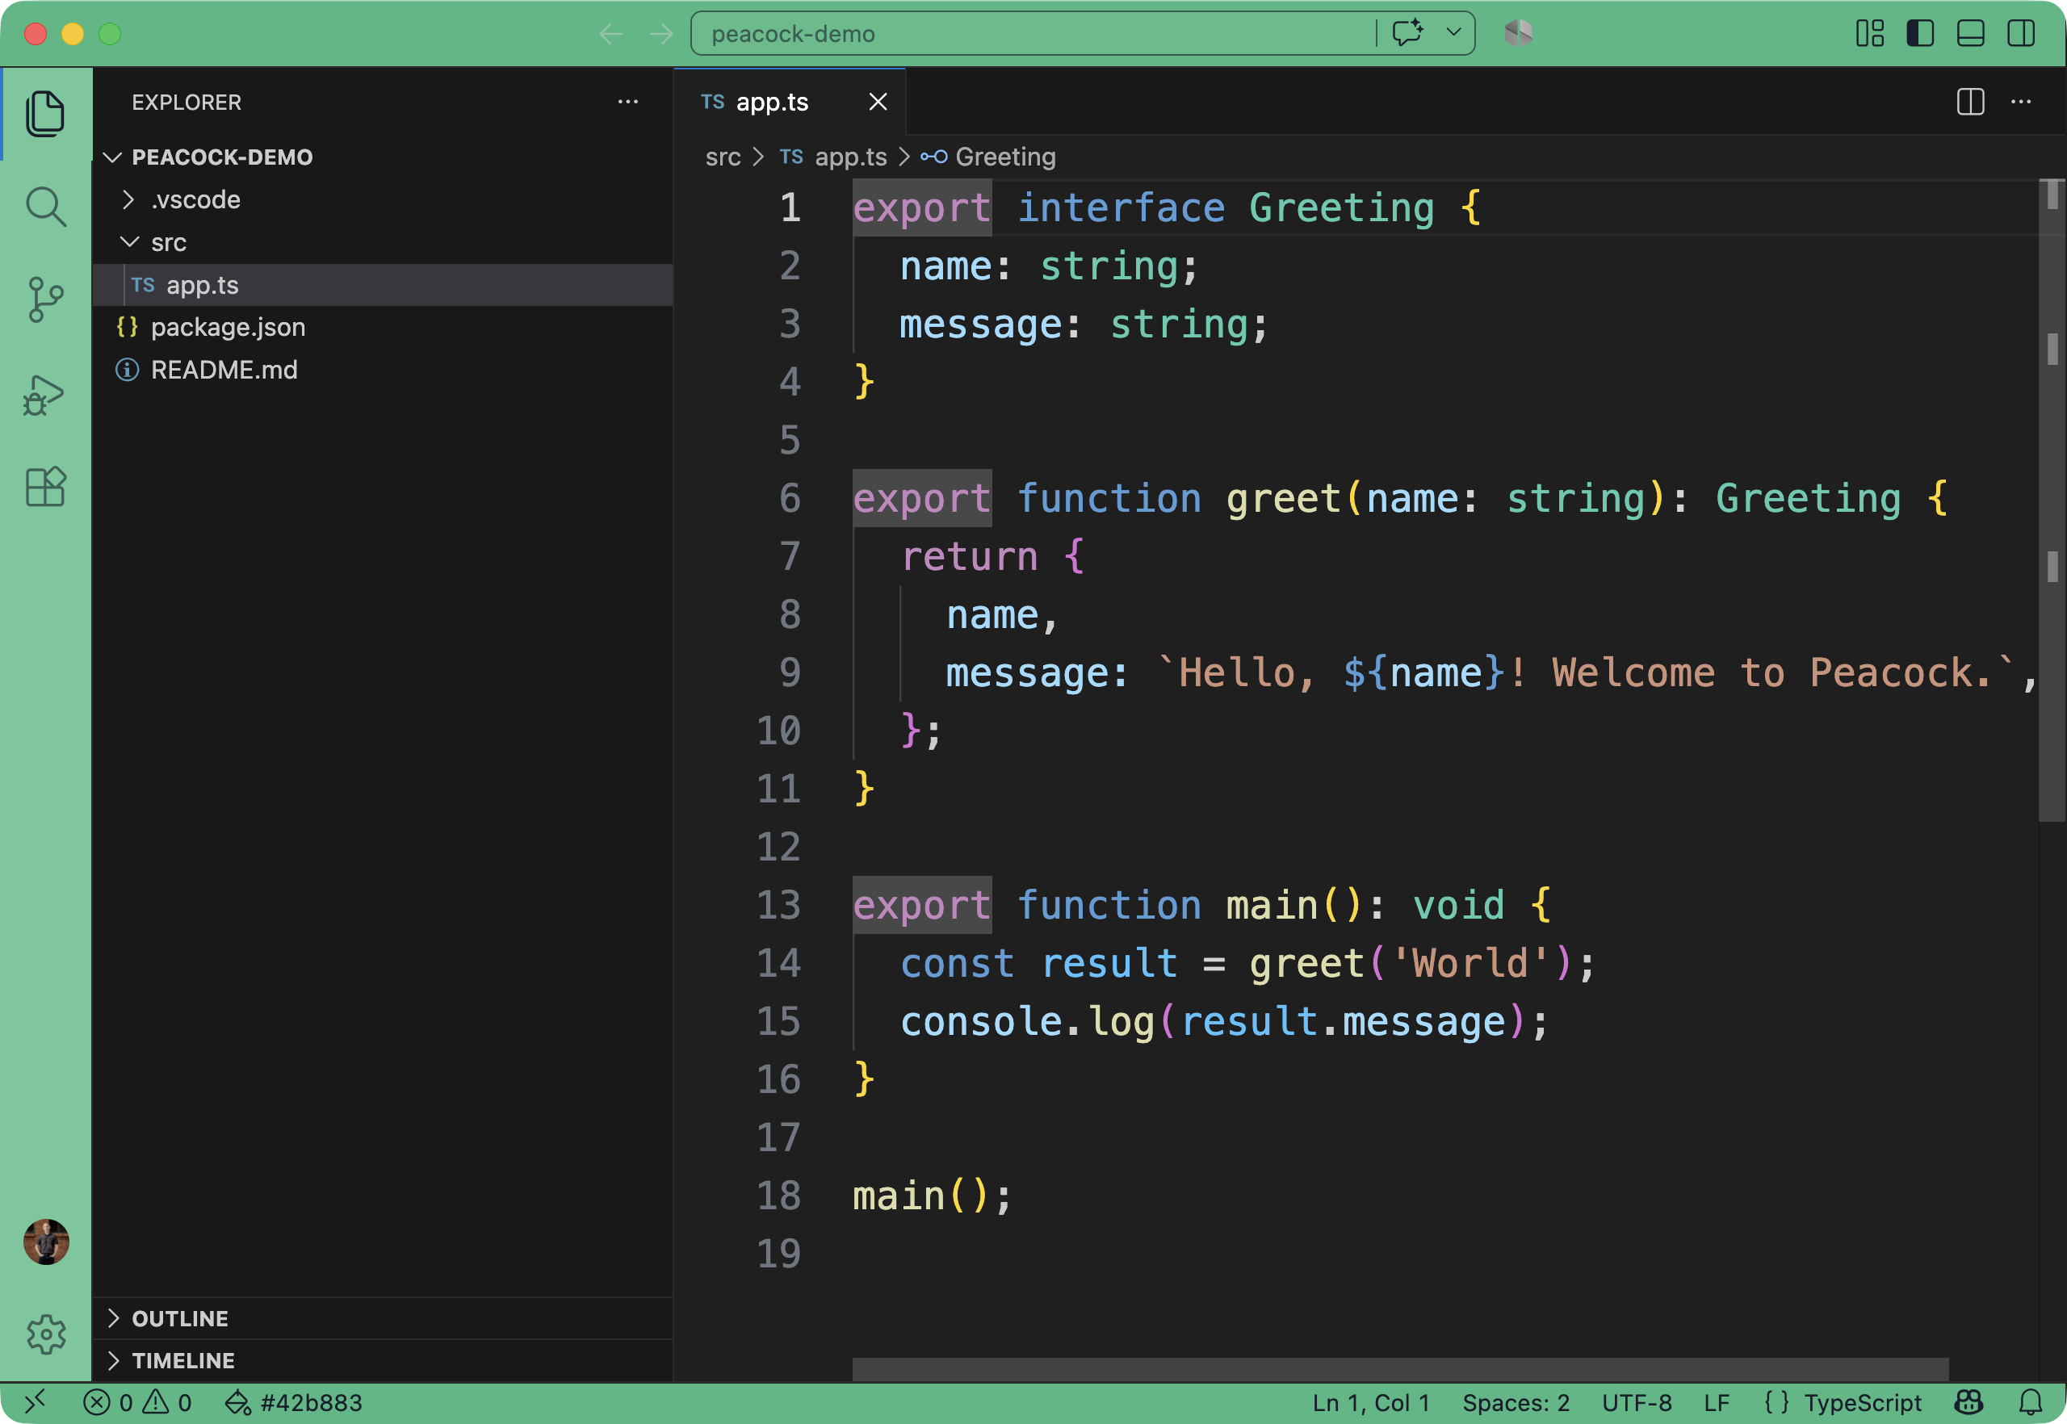Click the EXPLORER panel title
The image size is (2067, 1424).
187,102
